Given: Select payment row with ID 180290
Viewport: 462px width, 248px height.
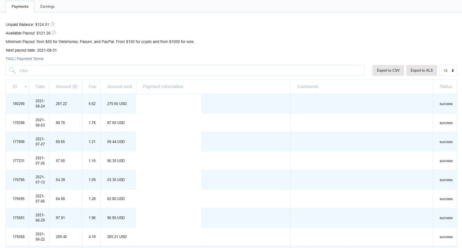Looking at the screenshot, I should (x=18, y=104).
